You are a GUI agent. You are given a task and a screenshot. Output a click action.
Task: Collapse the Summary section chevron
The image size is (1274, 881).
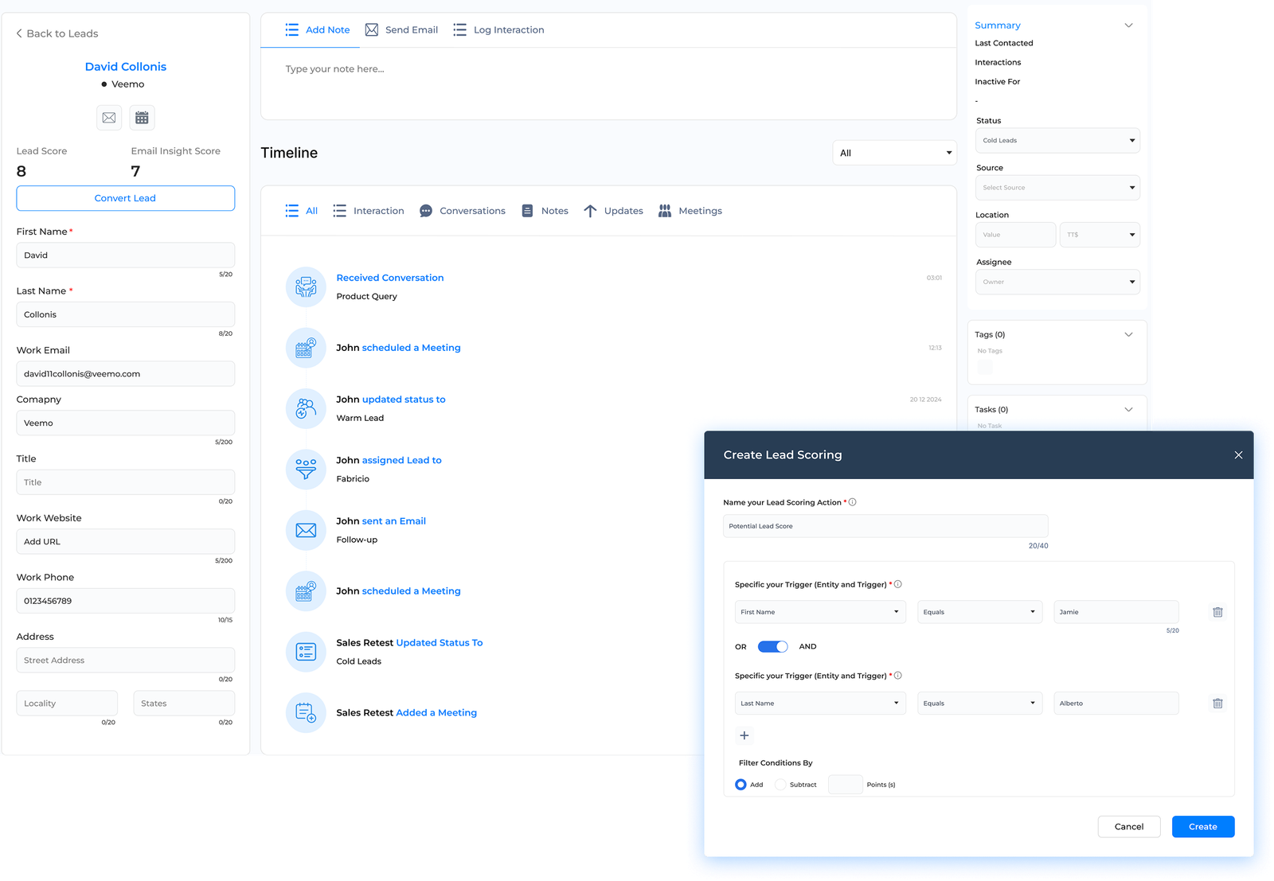point(1128,25)
